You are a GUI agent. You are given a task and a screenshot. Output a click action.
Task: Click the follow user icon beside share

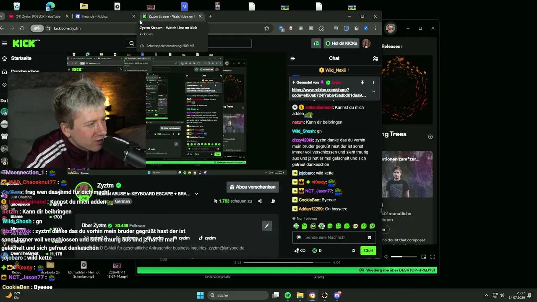point(273,201)
